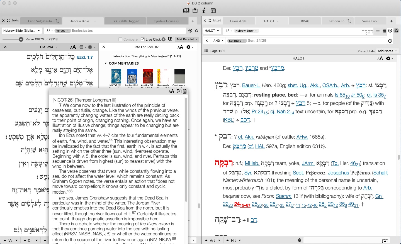
Task: Open the Anchor Bible commentary thumbnail
Action: pos(132,77)
